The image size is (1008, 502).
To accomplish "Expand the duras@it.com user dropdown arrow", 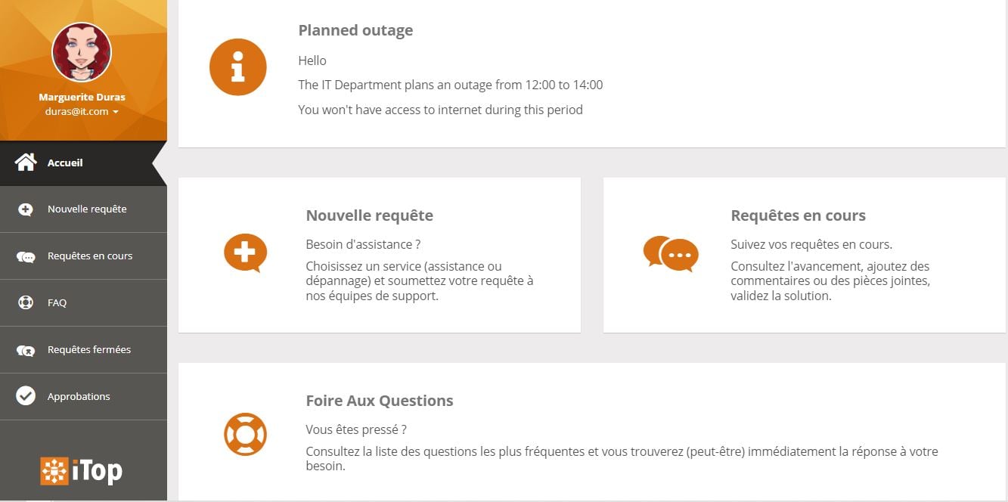I will [x=116, y=112].
